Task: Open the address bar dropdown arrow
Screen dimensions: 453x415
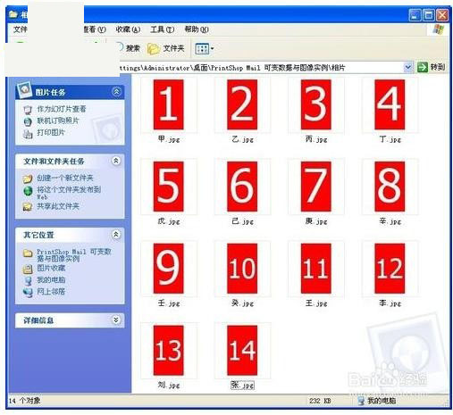Action: point(407,67)
